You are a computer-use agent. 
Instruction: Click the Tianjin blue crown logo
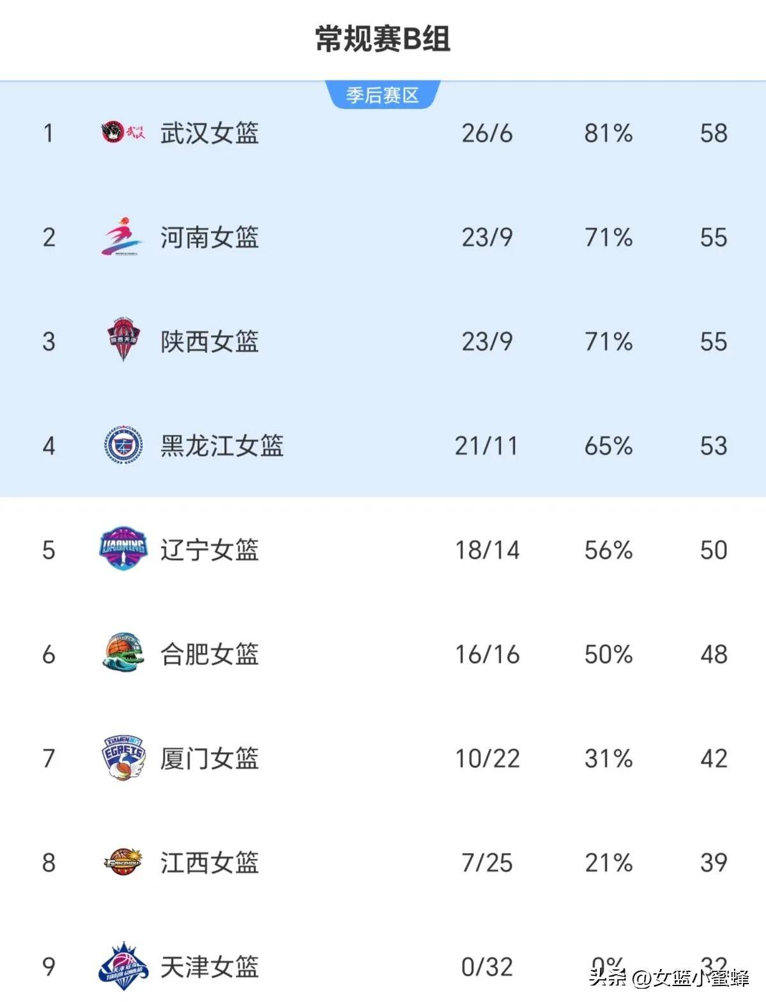tap(123, 966)
